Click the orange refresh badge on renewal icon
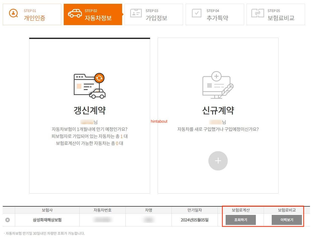Viewport: 313px width, 238px height. tap(99, 78)
